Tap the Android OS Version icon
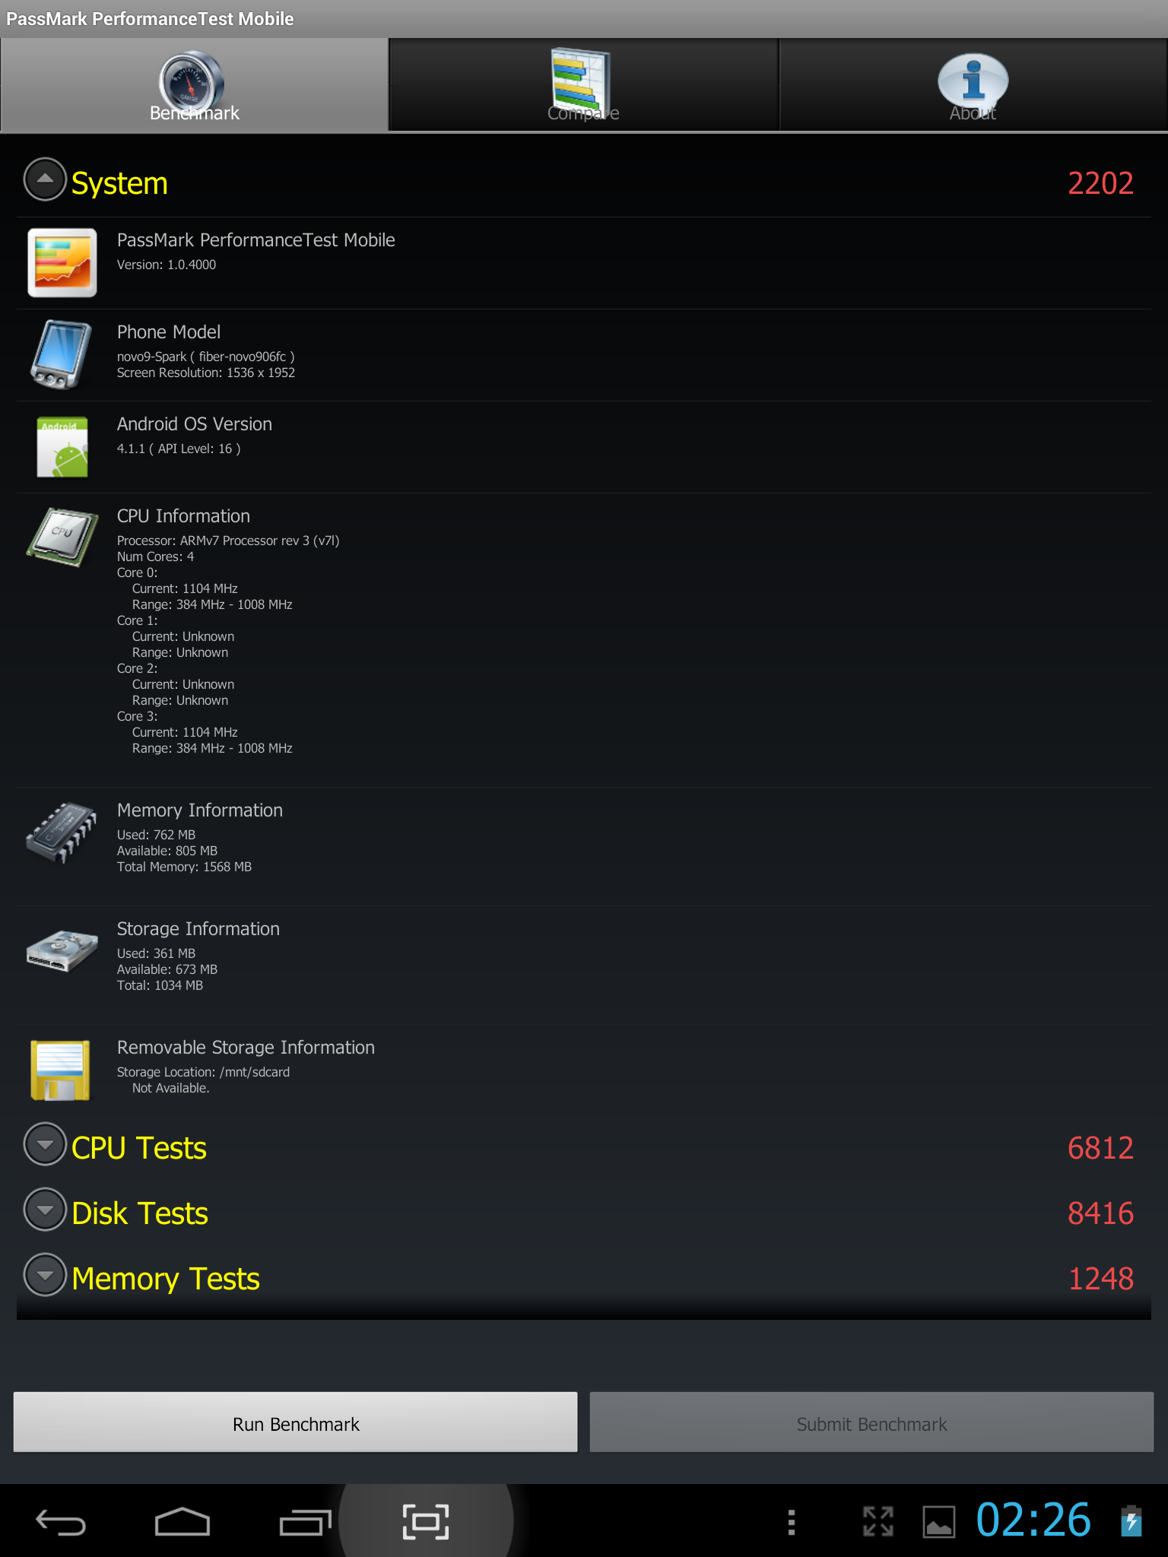Image resolution: width=1168 pixels, height=1557 pixels. (x=62, y=447)
